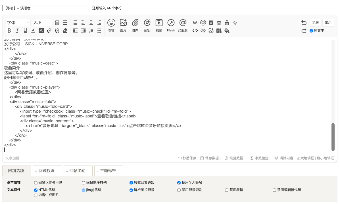Screen dimensions: 340x204
Task: Insert an ordered numbered list
Action: click(x=91, y=31)
